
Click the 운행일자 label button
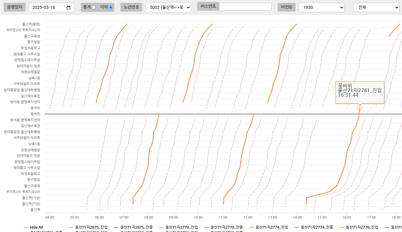(14, 7)
